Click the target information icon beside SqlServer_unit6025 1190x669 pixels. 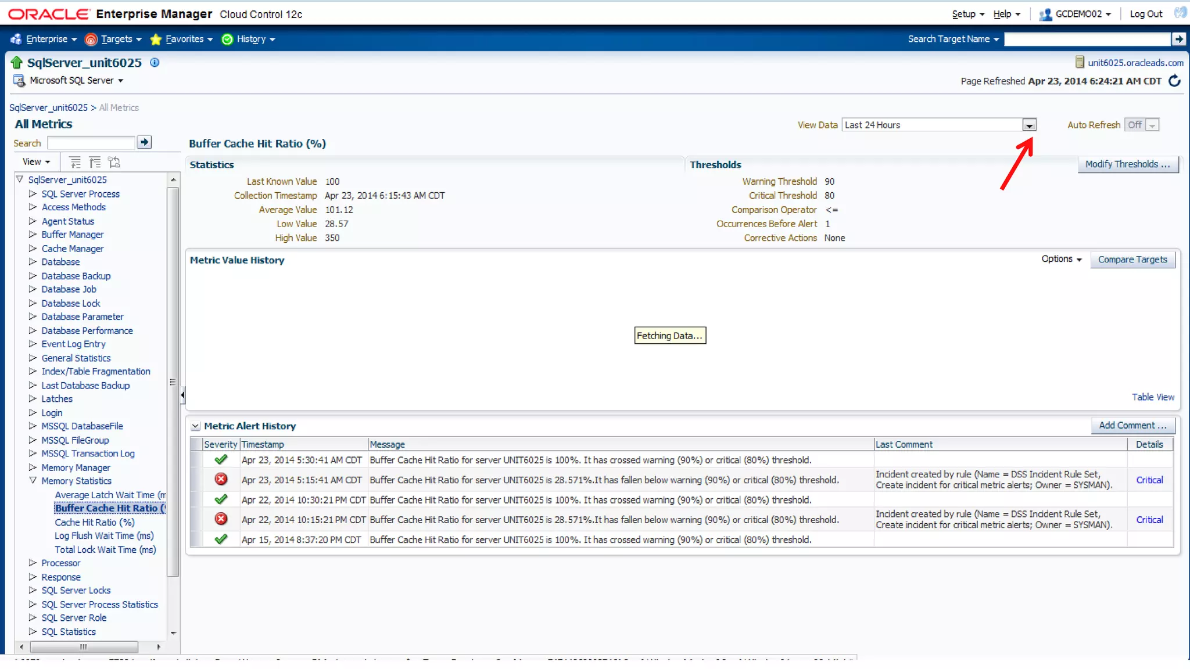(155, 63)
